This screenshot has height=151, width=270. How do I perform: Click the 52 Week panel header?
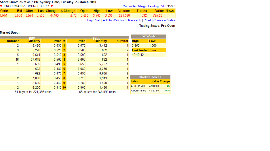click(x=149, y=36)
